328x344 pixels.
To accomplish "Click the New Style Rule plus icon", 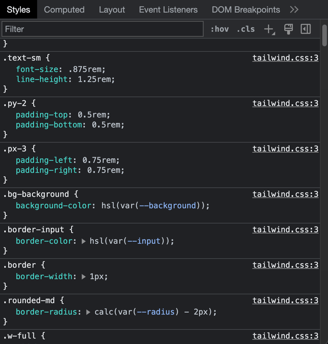I will (x=268, y=29).
